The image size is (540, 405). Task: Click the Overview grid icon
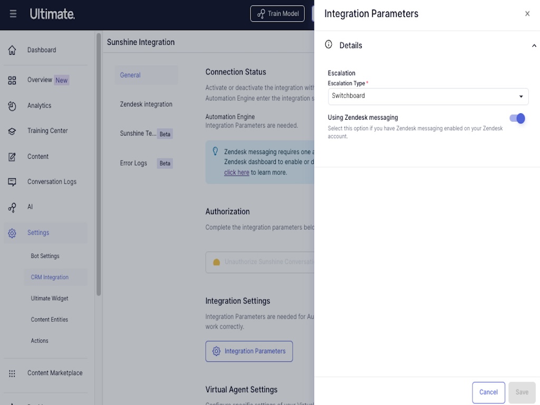[12, 80]
